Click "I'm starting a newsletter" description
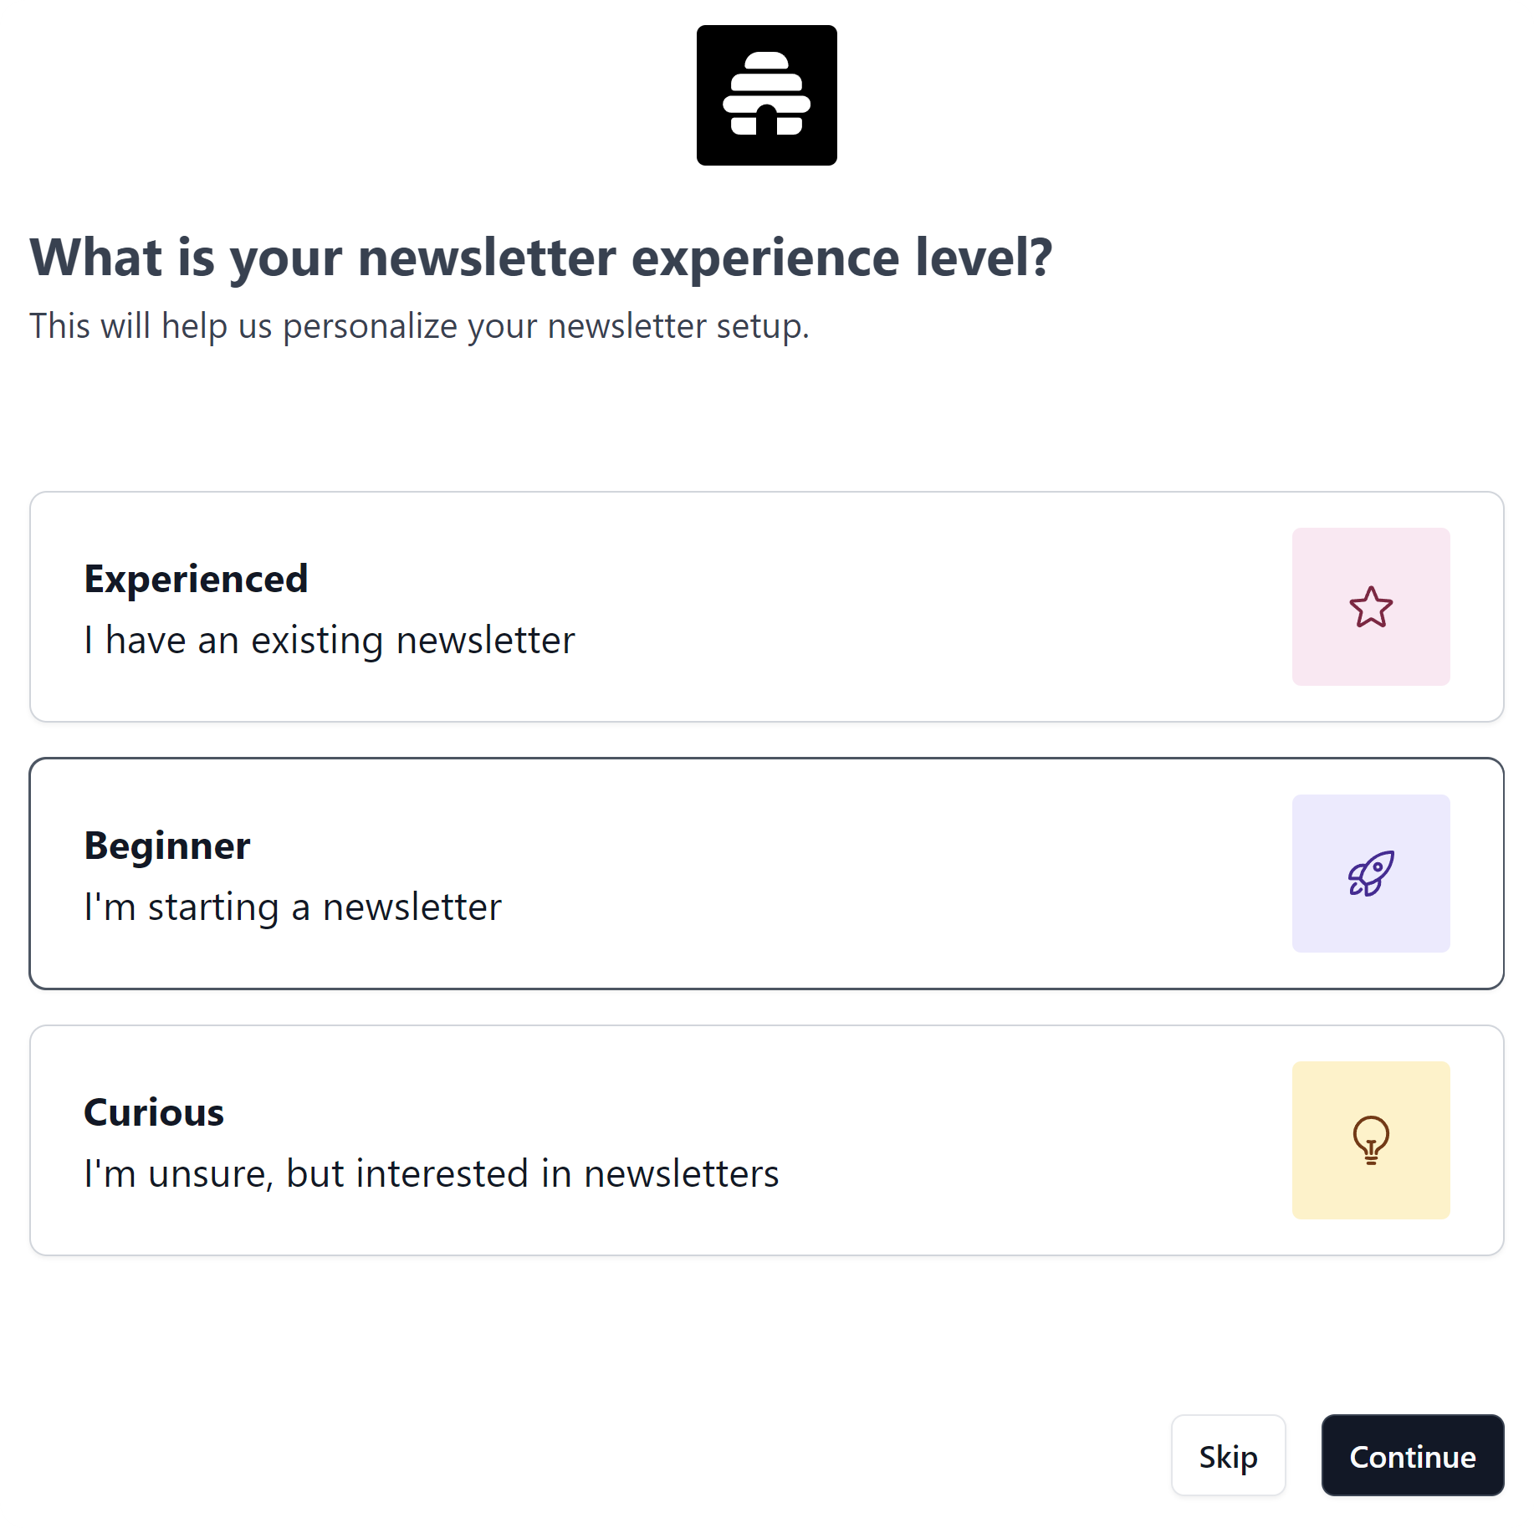The width and height of the screenshot is (1534, 1528). pyautogui.click(x=293, y=907)
